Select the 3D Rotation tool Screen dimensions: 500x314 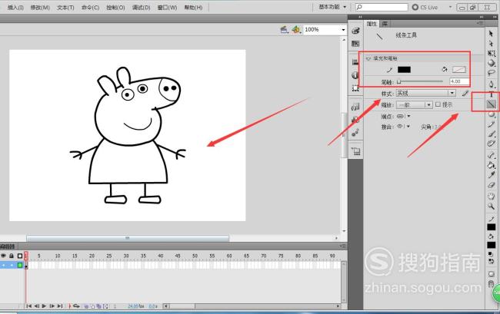[491, 63]
